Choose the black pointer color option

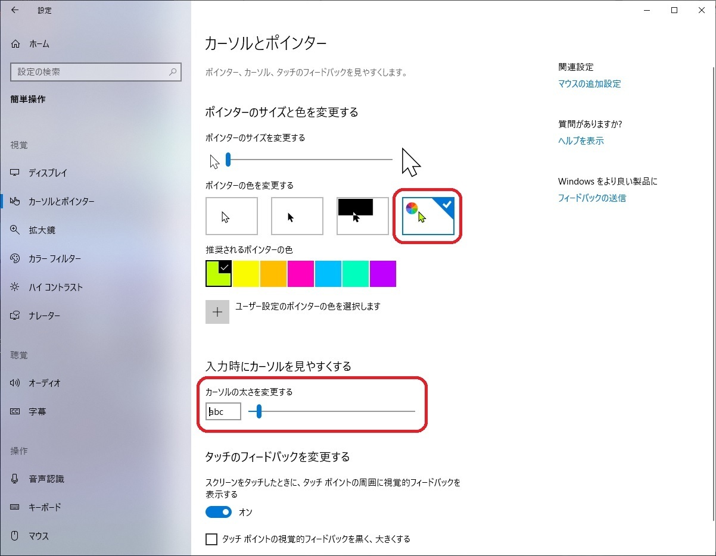tap(297, 216)
